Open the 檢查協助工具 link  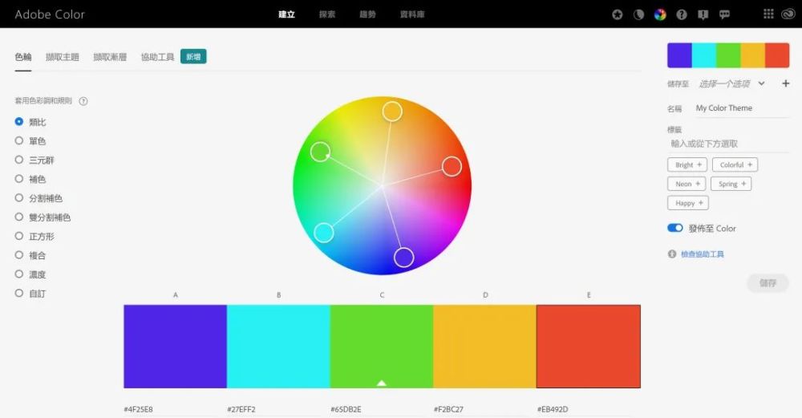pyautogui.click(x=703, y=254)
